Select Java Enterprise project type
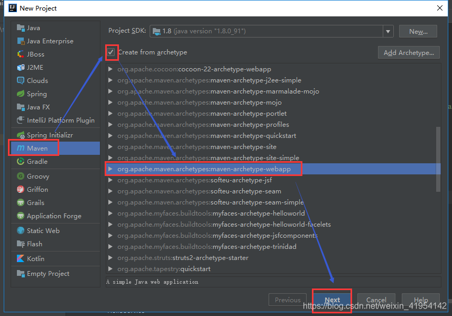Viewport: 452px width, 316px height. 56,41
